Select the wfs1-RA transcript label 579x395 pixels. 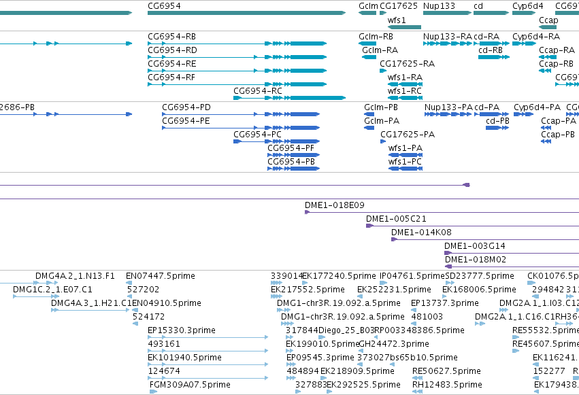pos(405,78)
